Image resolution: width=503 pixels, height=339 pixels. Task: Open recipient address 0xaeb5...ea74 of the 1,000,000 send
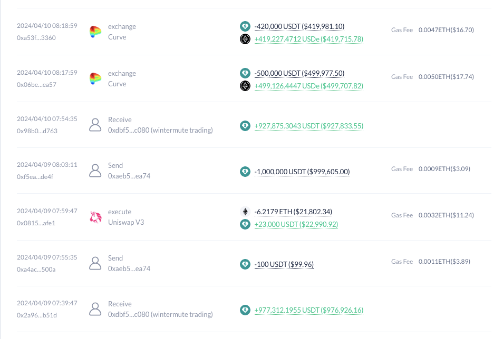pyautogui.click(x=129, y=176)
